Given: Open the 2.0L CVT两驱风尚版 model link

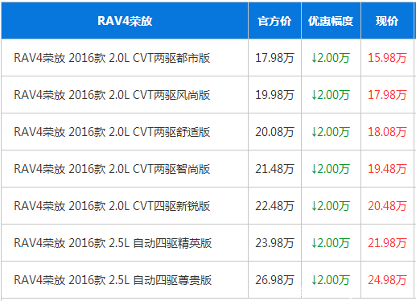Looking at the screenshot, I should [x=112, y=95].
